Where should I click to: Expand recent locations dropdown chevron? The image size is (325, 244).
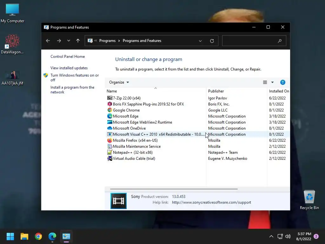(x=69, y=41)
